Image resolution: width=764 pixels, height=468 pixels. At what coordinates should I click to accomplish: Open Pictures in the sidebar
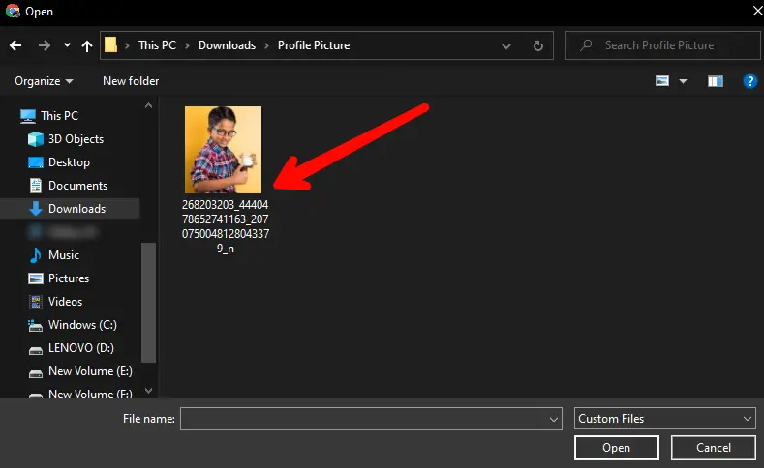[x=69, y=278]
